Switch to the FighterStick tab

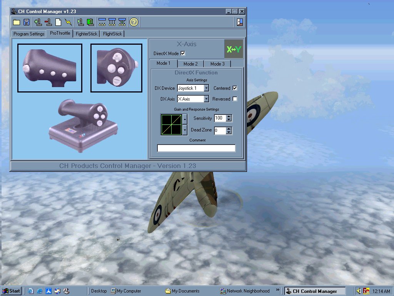tap(87, 34)
